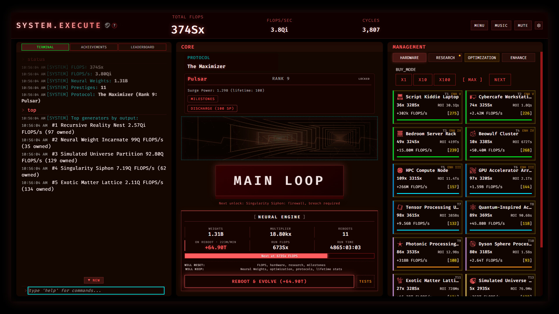The image size is (559, 314).
Task: Click the GPU Accelerator Array icon
Action: [473, 170]
